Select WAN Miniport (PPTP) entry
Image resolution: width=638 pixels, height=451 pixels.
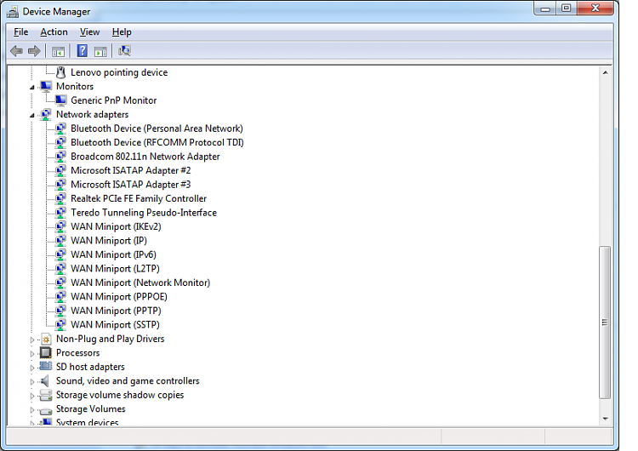tap(116, 311)
